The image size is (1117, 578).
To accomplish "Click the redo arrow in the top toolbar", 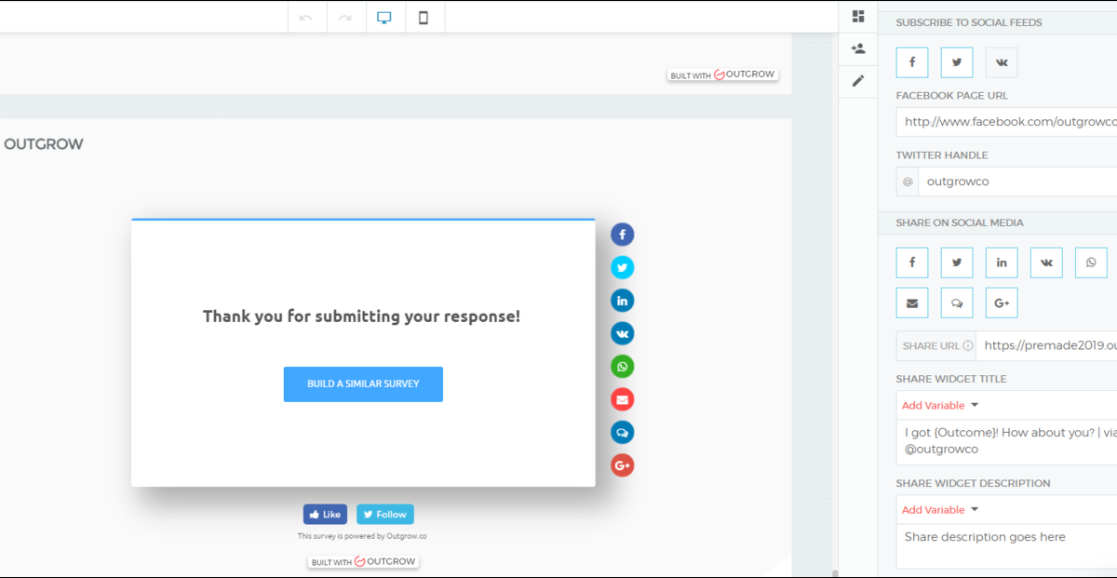I will click(x=345, y=18).
